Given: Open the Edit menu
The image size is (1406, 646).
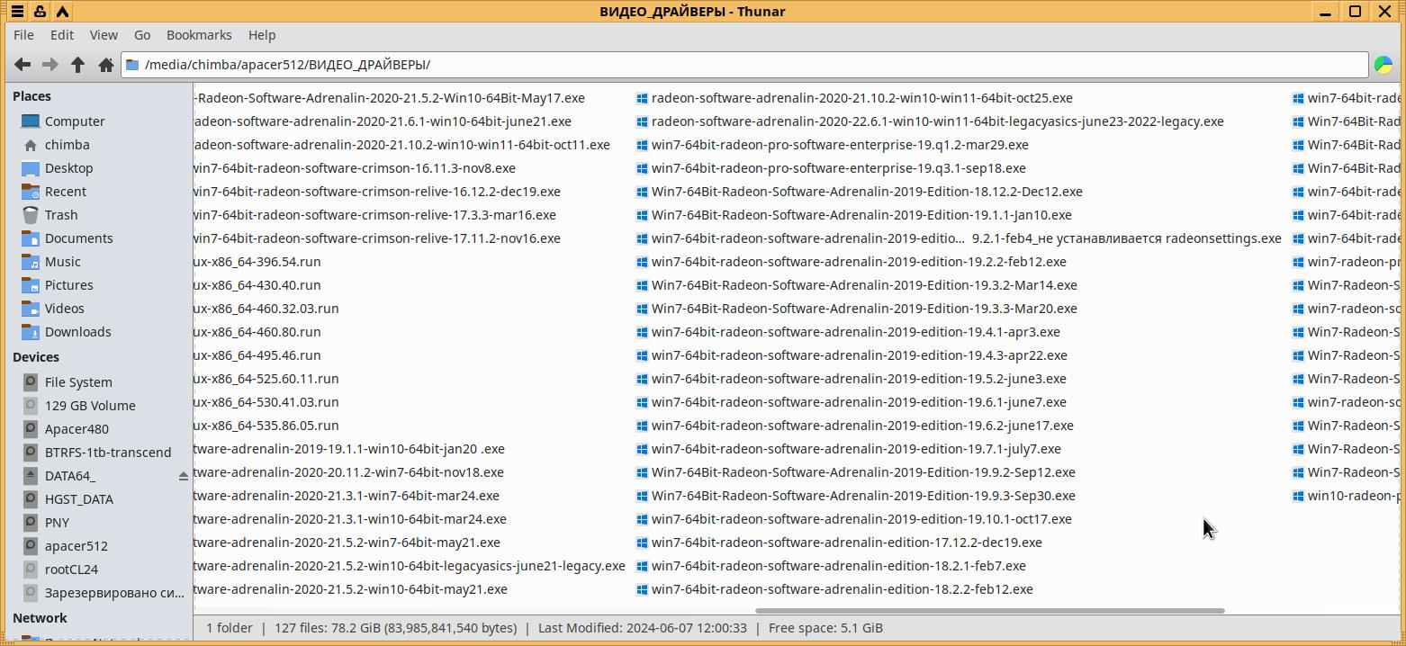Looking at the screenshot, I should pyautogui.click(x=62, y=35).
